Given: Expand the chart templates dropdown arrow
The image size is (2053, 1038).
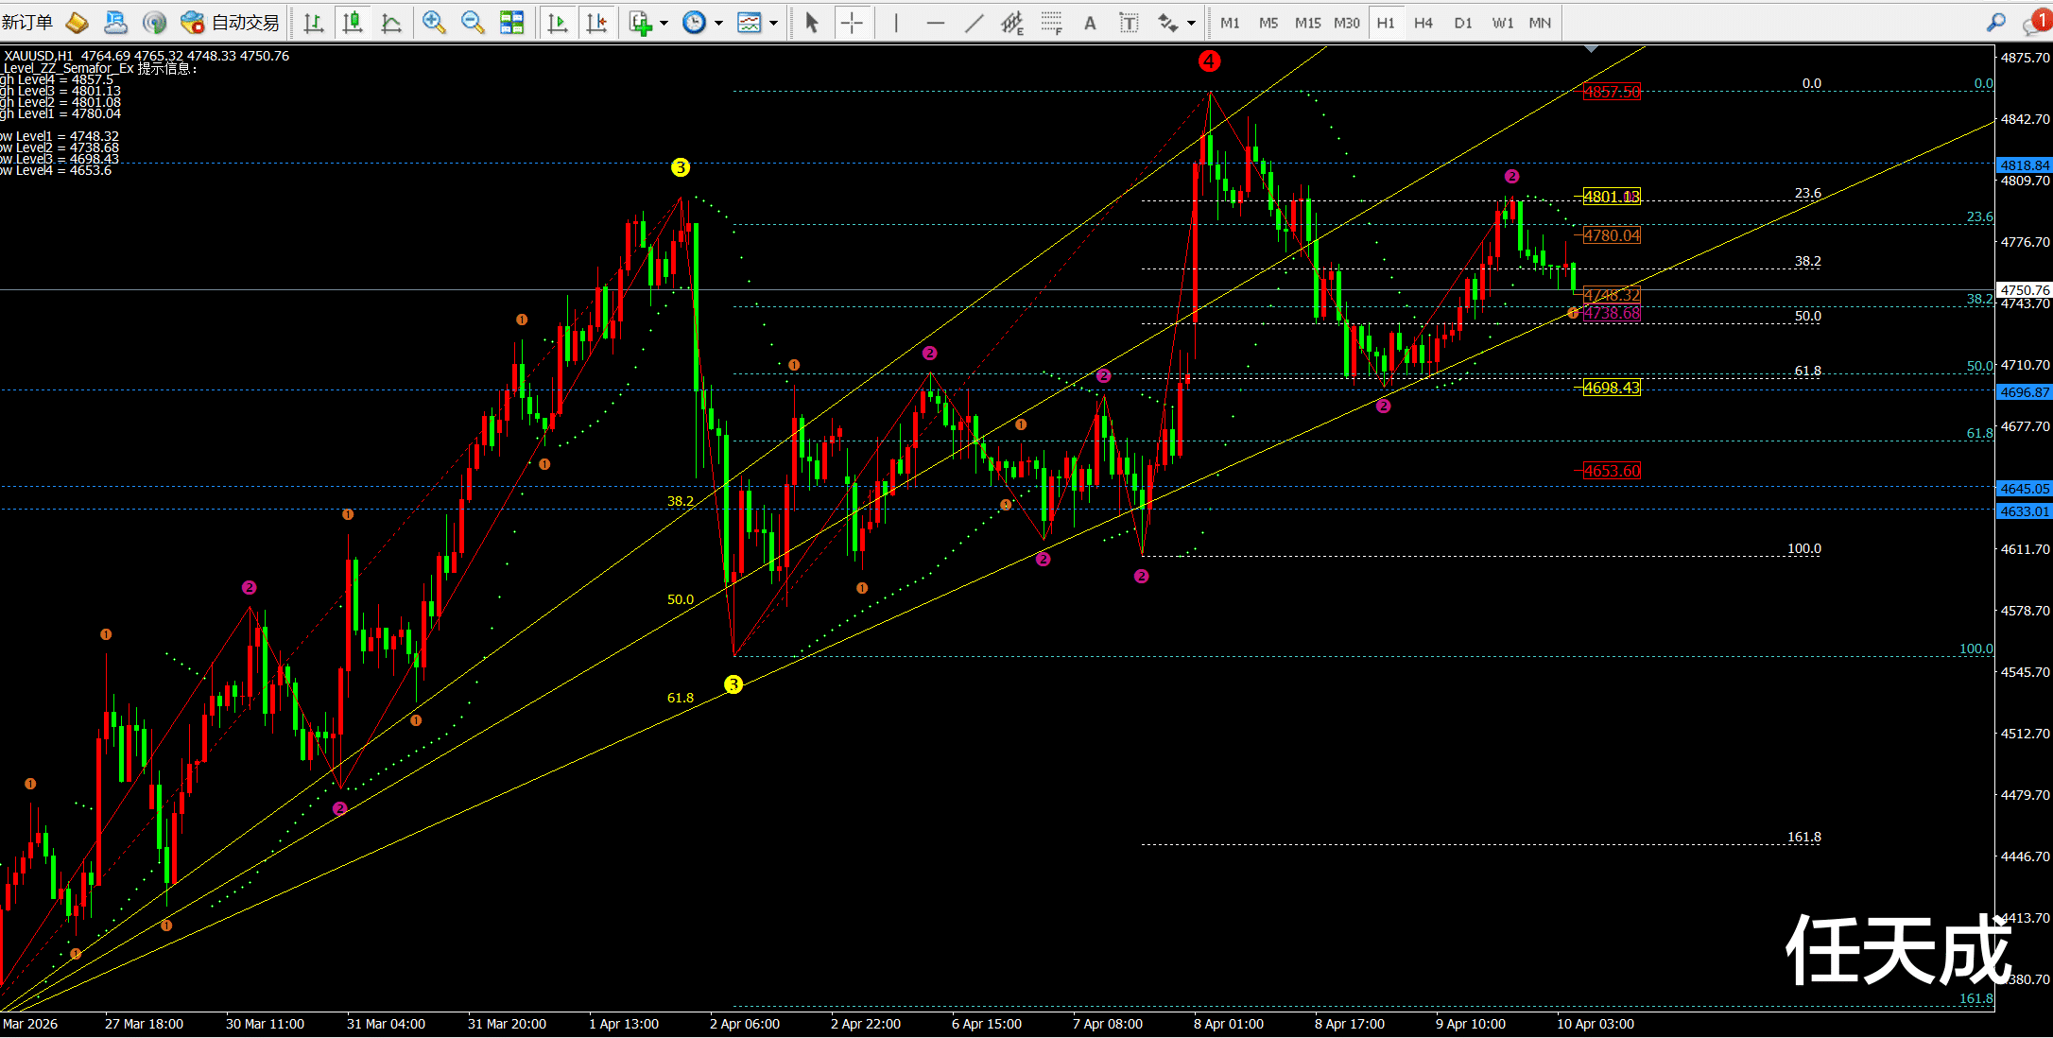Looking at the screenshot, I should coord(774,23).
